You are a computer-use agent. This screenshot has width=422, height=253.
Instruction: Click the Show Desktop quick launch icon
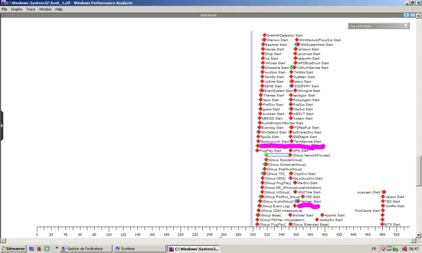31,249
